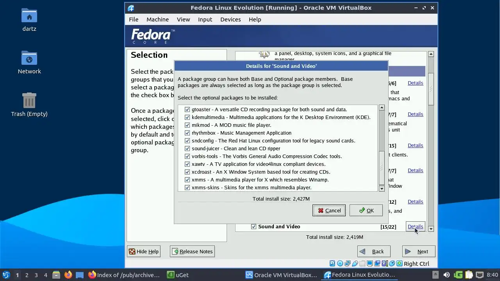Click the network connection tray icon

[x=480, y=275]
